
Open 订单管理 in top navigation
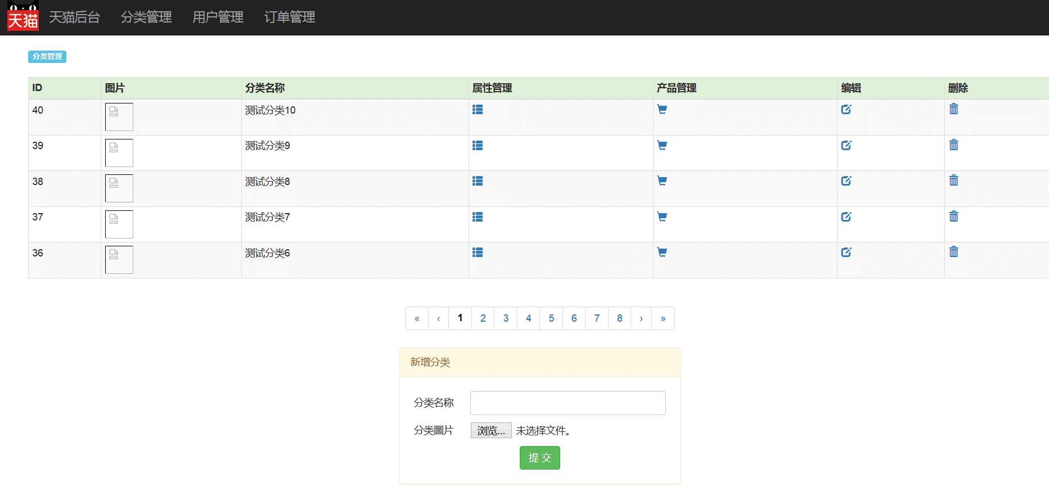[290, 17]
